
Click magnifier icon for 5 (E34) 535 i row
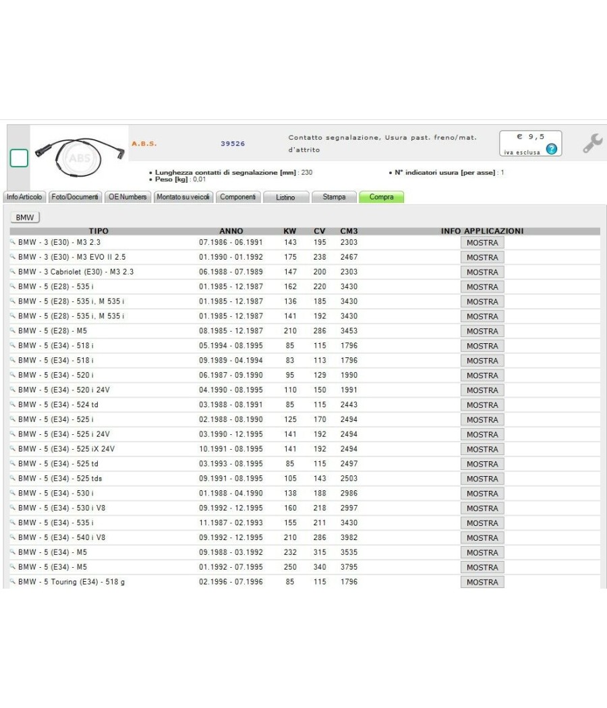pos(13,523)
